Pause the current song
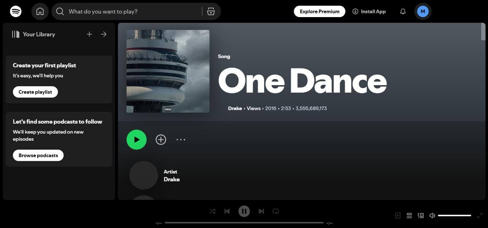This screenshot has width=488, height=228. click(x=244, y=211)
